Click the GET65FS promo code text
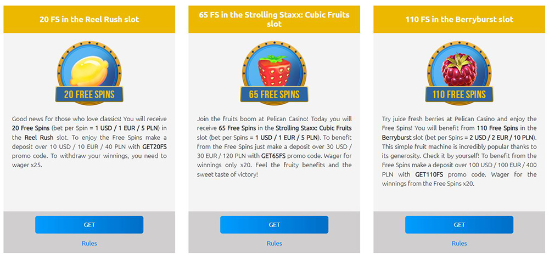The height and width of the screenshot is (255, 549). point(268,156)
